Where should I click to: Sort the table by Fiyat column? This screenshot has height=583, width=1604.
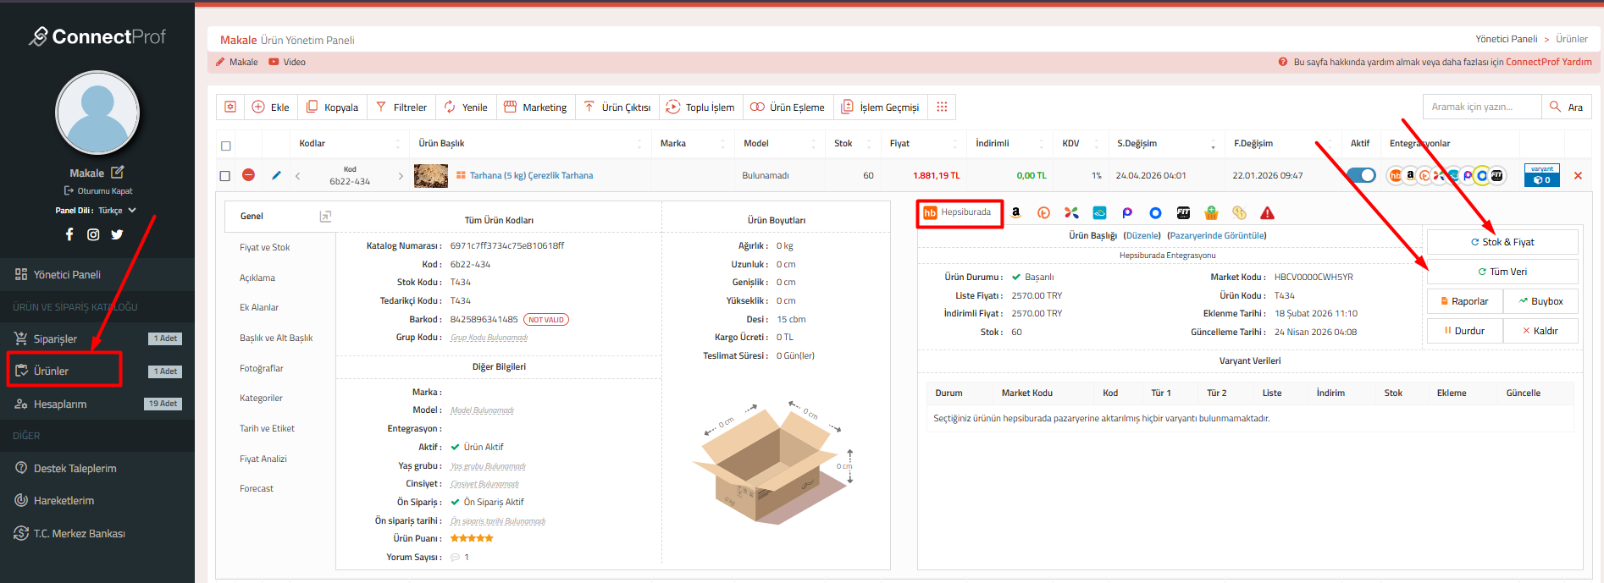pyautogui.click(x=899, y=144)
